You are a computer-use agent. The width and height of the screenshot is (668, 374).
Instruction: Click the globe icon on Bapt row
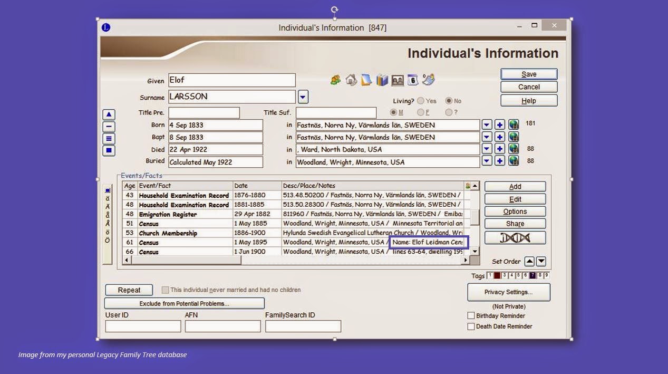[514, 137]
